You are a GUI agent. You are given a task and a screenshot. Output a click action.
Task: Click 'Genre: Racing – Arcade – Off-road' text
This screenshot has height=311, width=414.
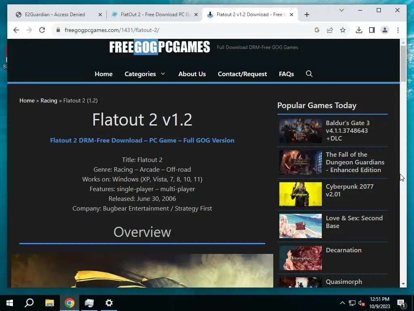tap(142, 170)
